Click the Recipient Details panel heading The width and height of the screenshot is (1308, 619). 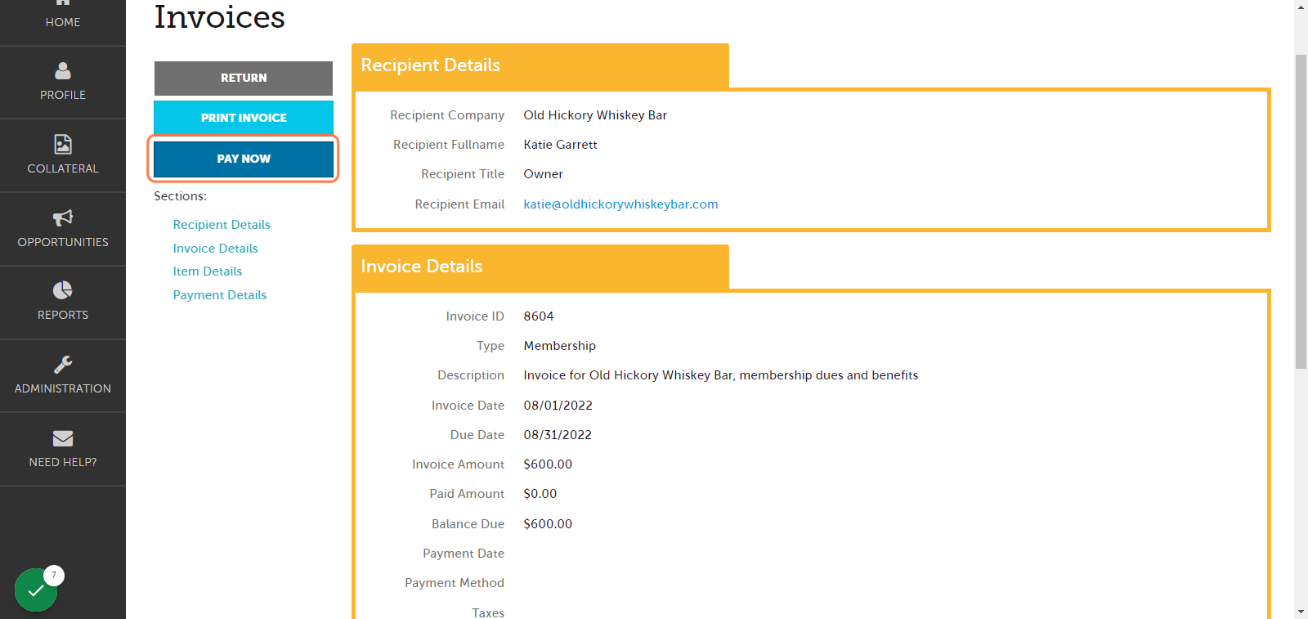click(x=431, y=65)
